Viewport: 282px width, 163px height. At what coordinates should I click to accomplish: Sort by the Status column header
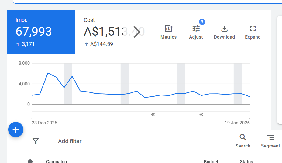pos(246,161)
